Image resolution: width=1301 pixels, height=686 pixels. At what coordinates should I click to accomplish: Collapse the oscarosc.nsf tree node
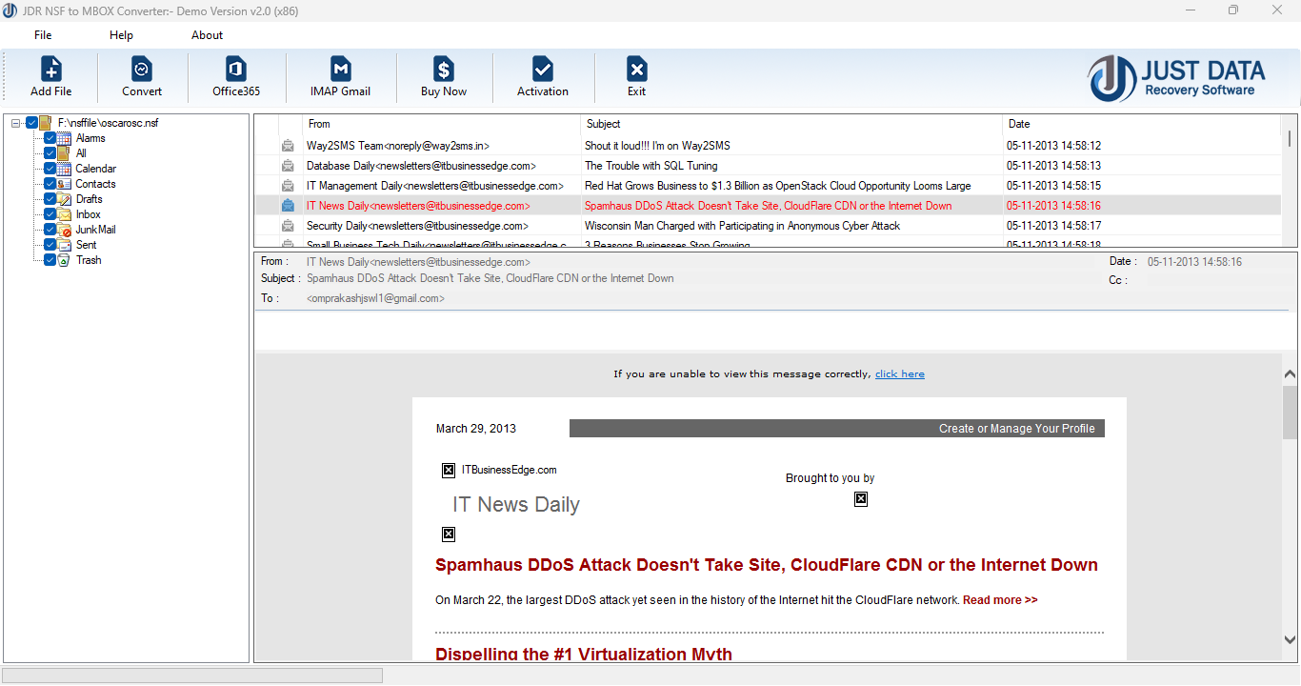pyautogui.click(x=16, y=123)
